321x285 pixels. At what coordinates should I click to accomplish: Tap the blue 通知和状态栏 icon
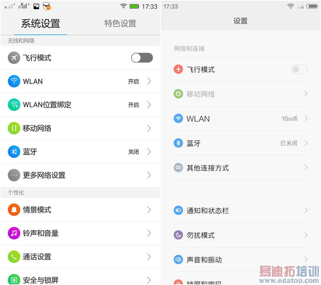[178, 210]
